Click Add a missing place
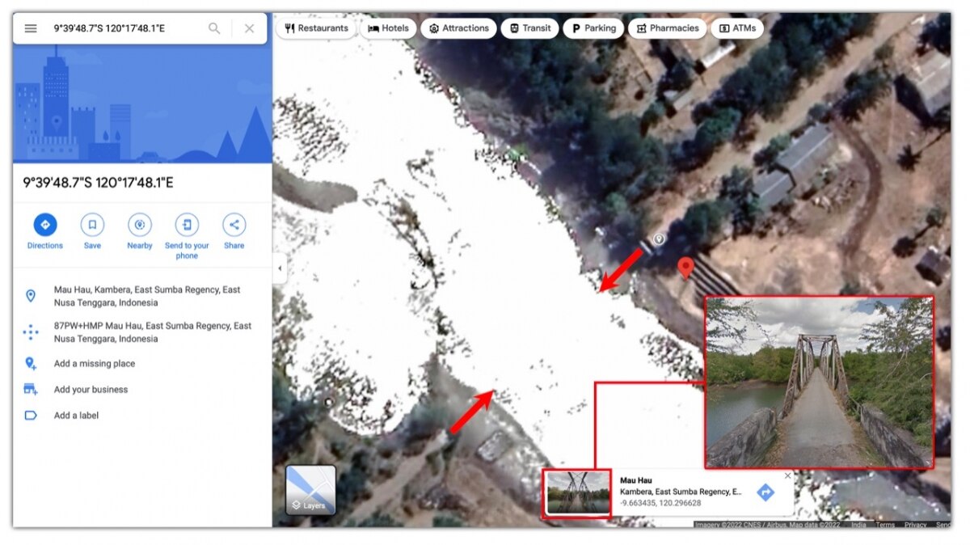Screen dimensions: 970x545 point(94,364)
